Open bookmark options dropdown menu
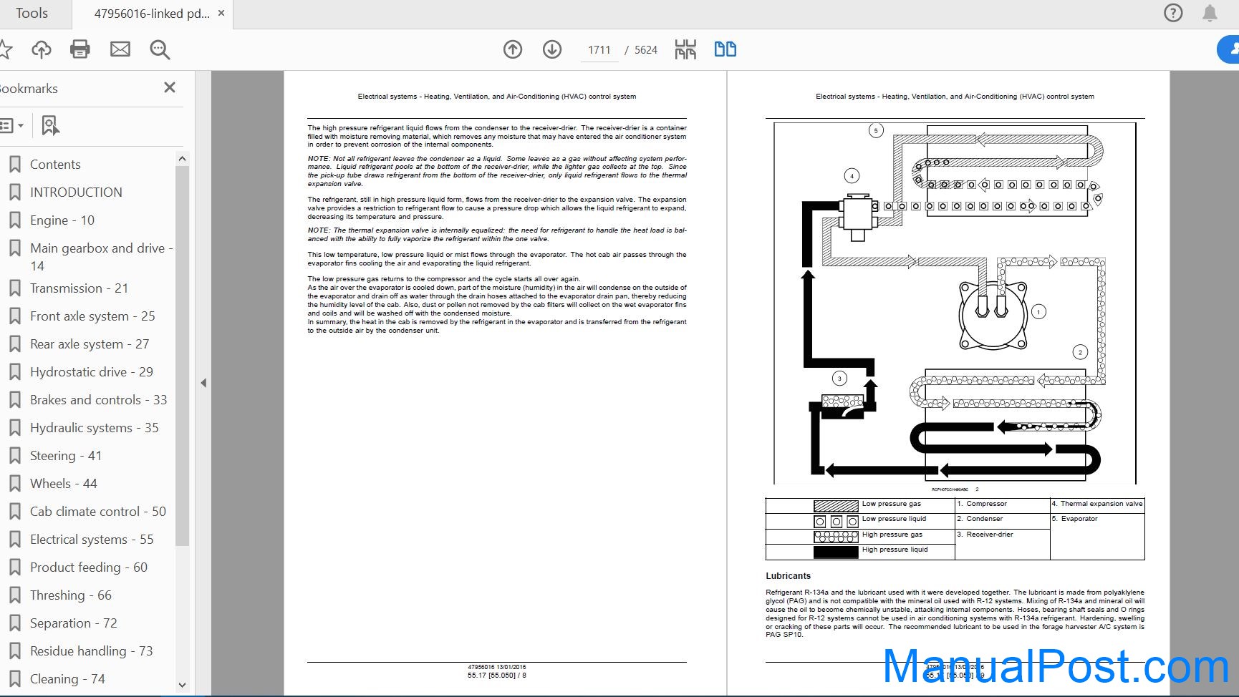Screen dimensions: 1239x697 pos(11,126)
